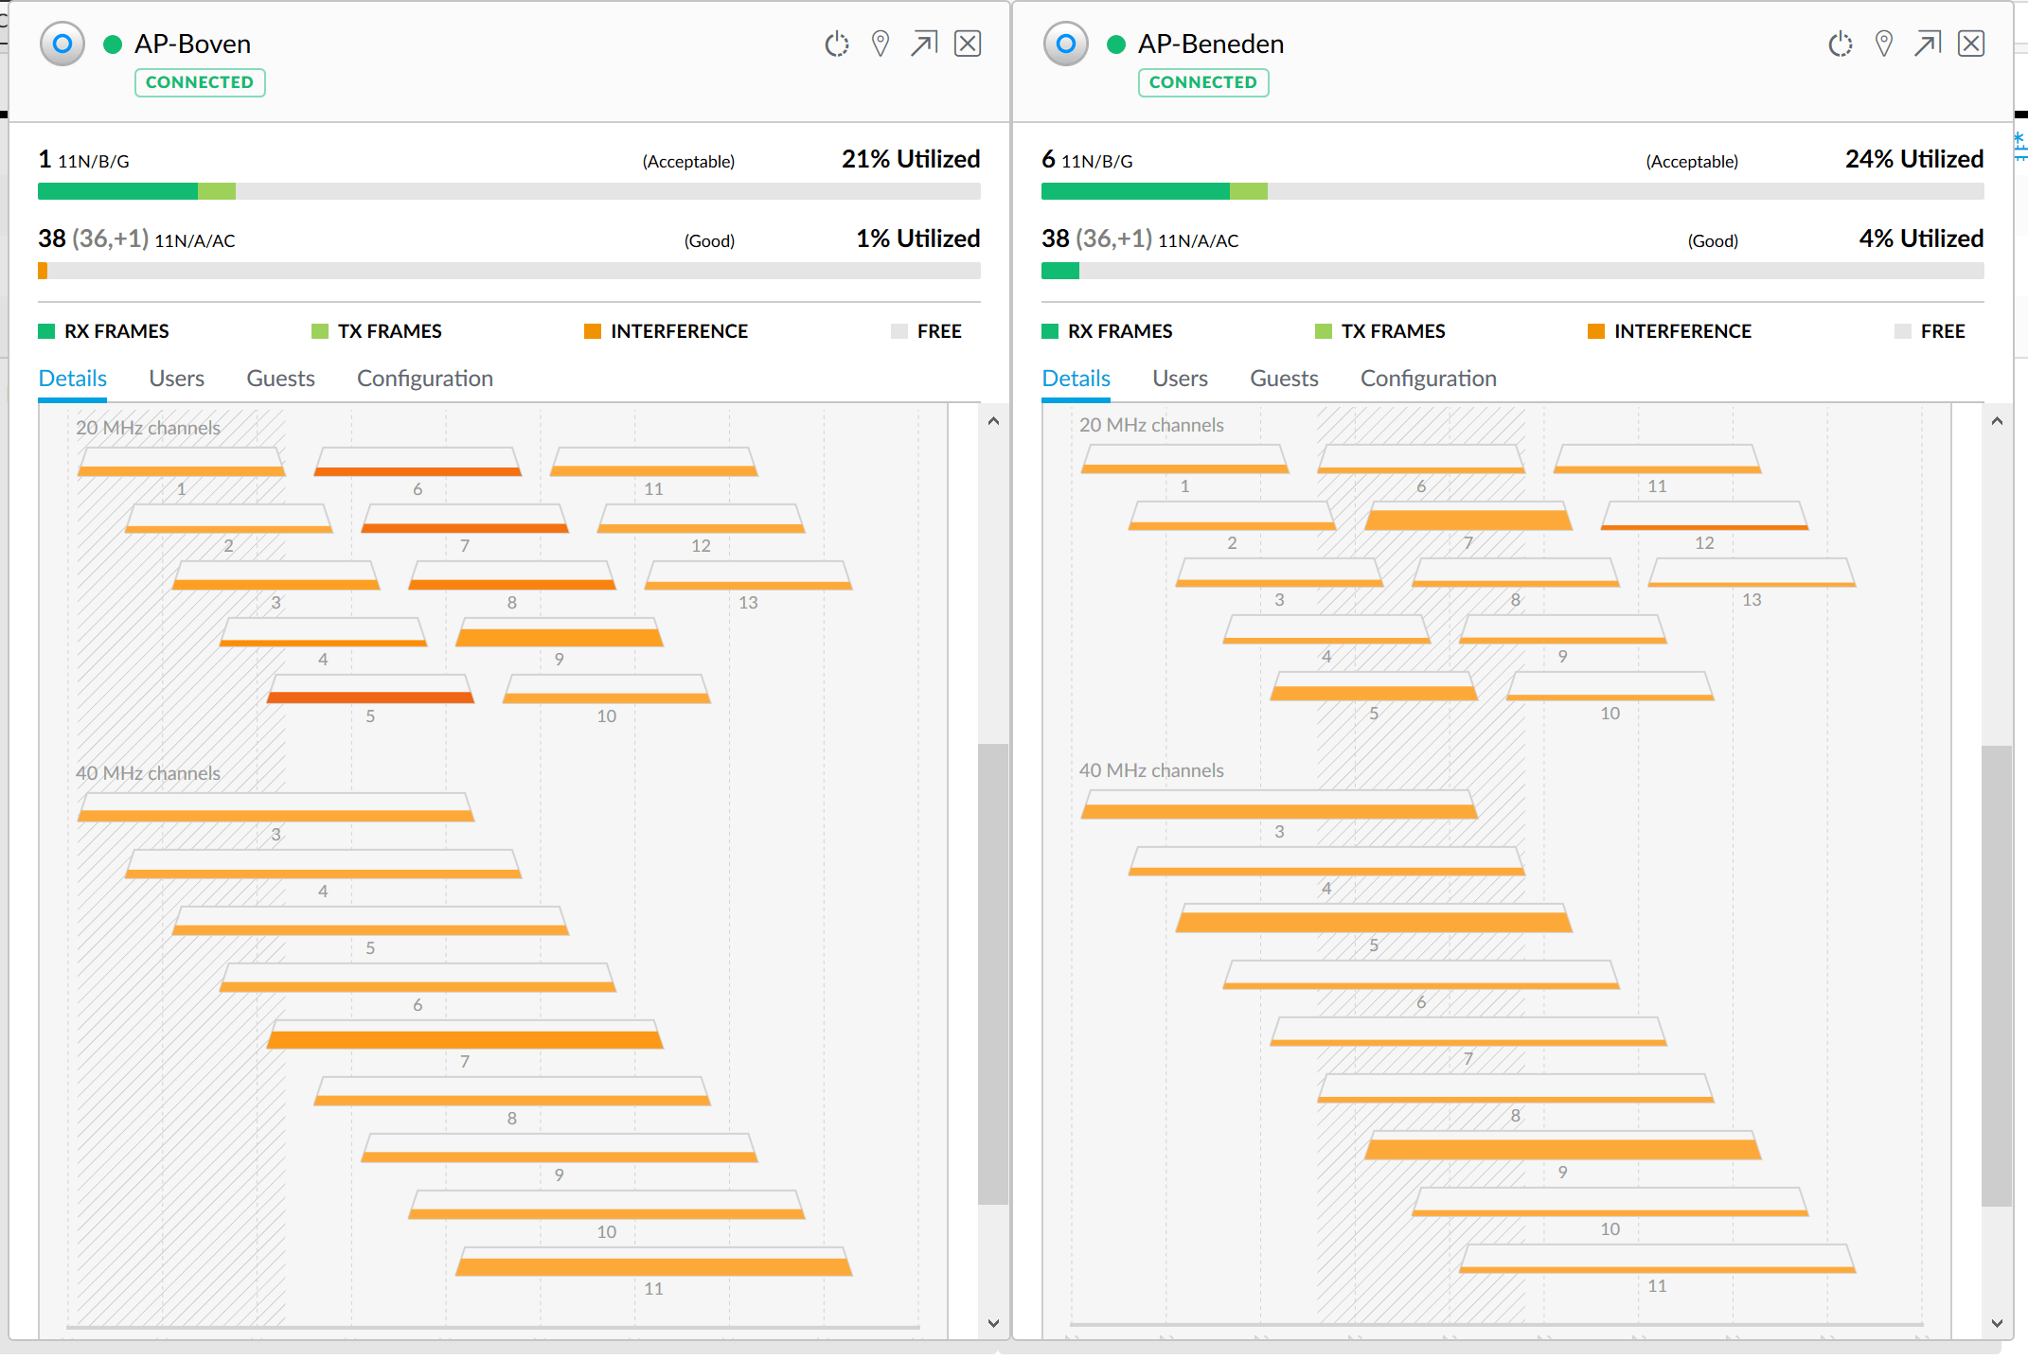This screenshot has width=2028, height=1360.
Task: Close the AP-Boven panel
Action: pyautogui.click(x=968, y=44)
